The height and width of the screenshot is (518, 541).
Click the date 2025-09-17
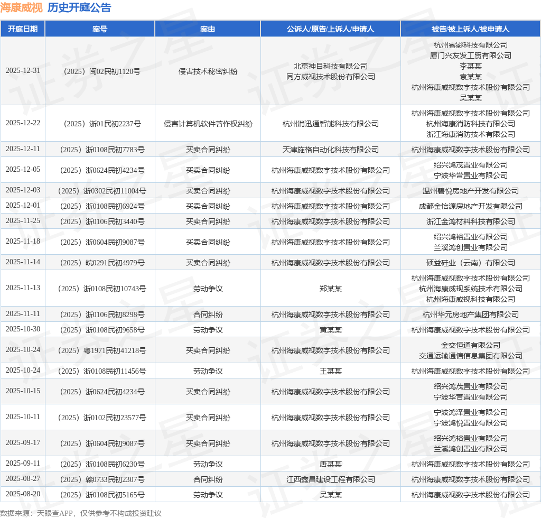23,443
